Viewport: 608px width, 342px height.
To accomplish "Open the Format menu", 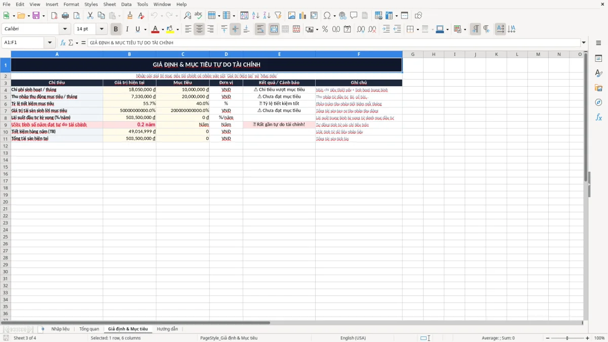I will pyautogui.click(x=71, y=4).
